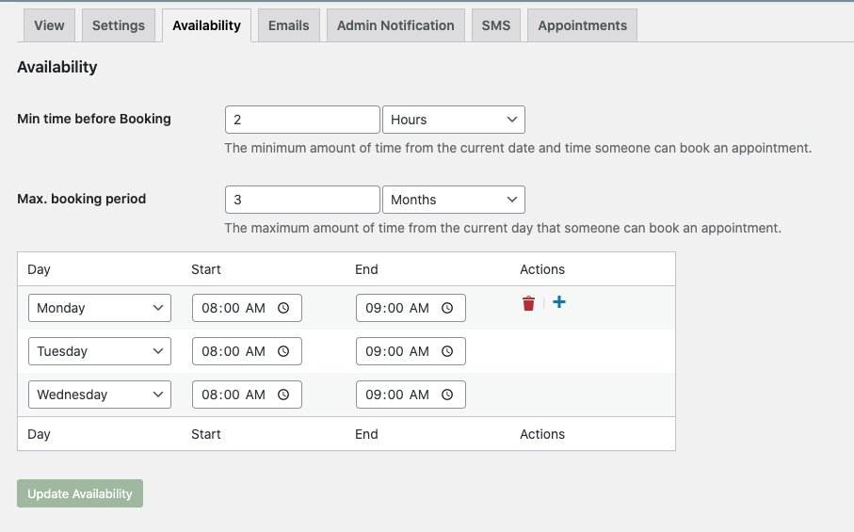Expand the Hours unit dropdown
This screenshot has width=854, height=532.
click(x=453, y=120)
